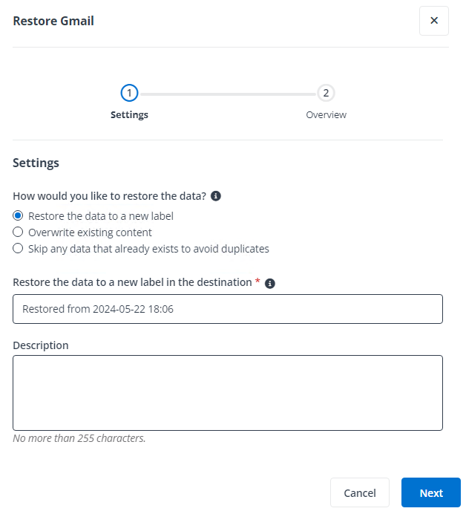The width and height of the screenshot is (466, 514).
Task: Click the step 1 circle indicator
Action: click(x=129, y=93)
